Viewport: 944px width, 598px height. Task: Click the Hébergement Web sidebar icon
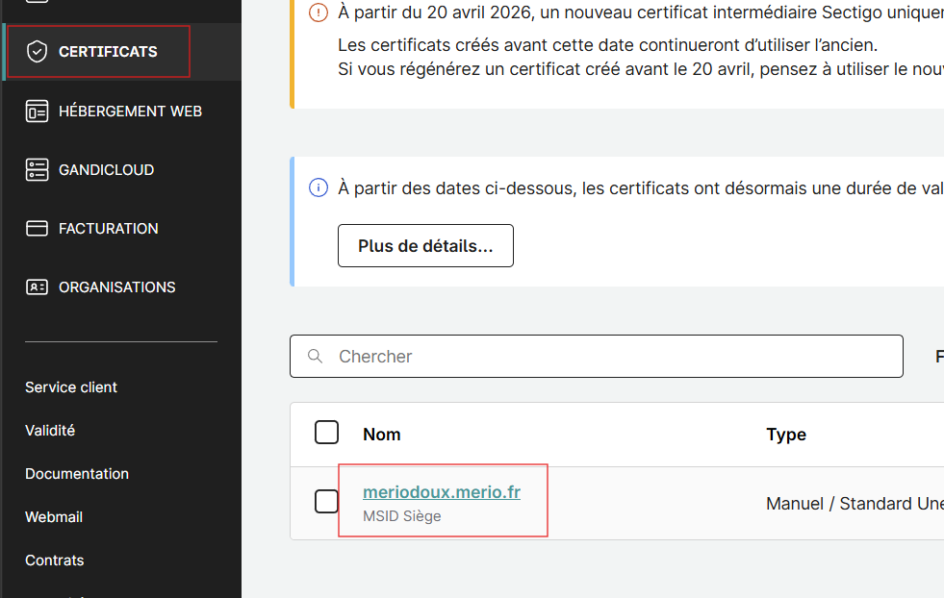37,112
